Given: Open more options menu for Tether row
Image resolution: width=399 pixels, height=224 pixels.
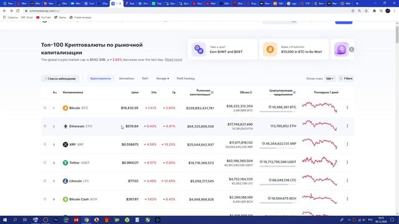Looking at the screenshot, I should tap(347, 162).
